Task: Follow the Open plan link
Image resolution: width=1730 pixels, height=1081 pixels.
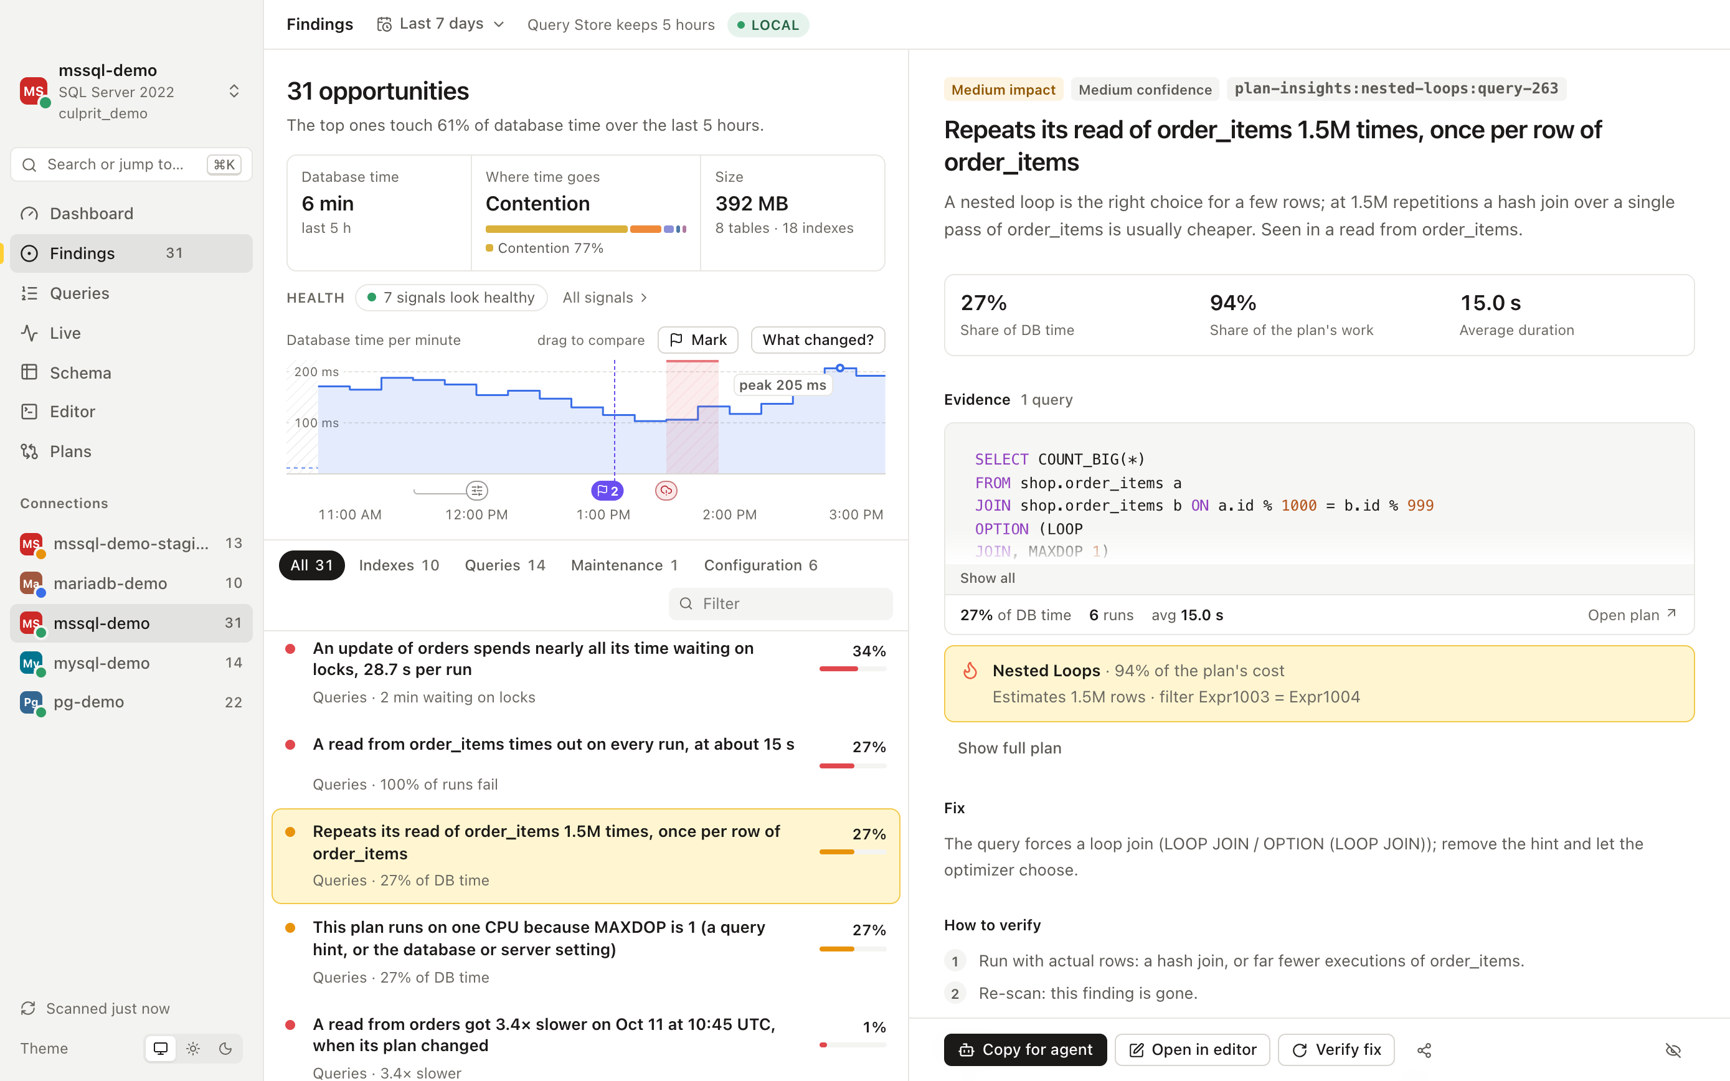Action: 1632,615
